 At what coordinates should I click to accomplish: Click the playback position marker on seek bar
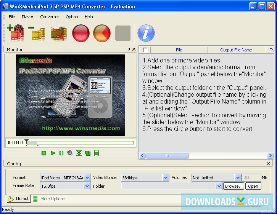pyautogui.click(x=26, y=141)
